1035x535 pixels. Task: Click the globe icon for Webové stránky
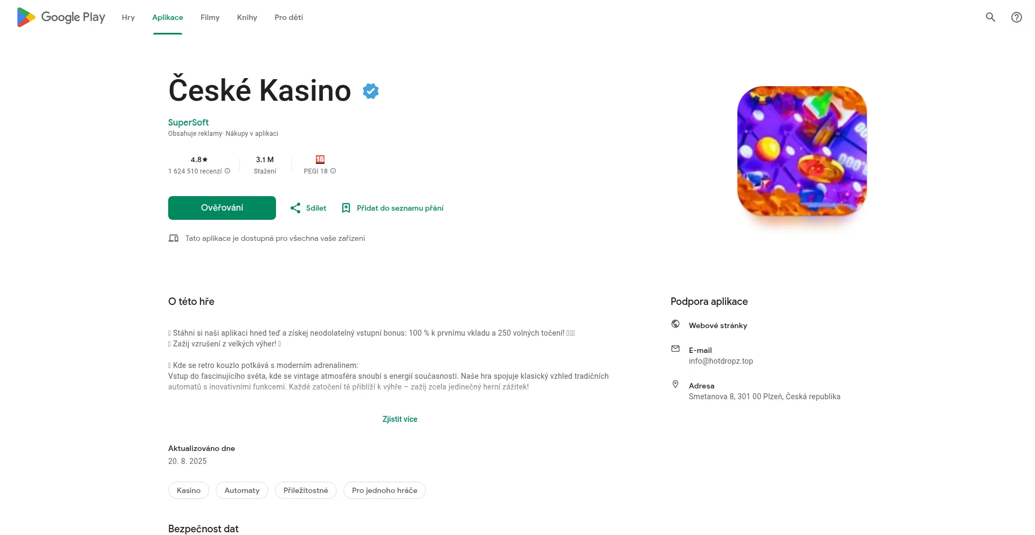point(675,324)
